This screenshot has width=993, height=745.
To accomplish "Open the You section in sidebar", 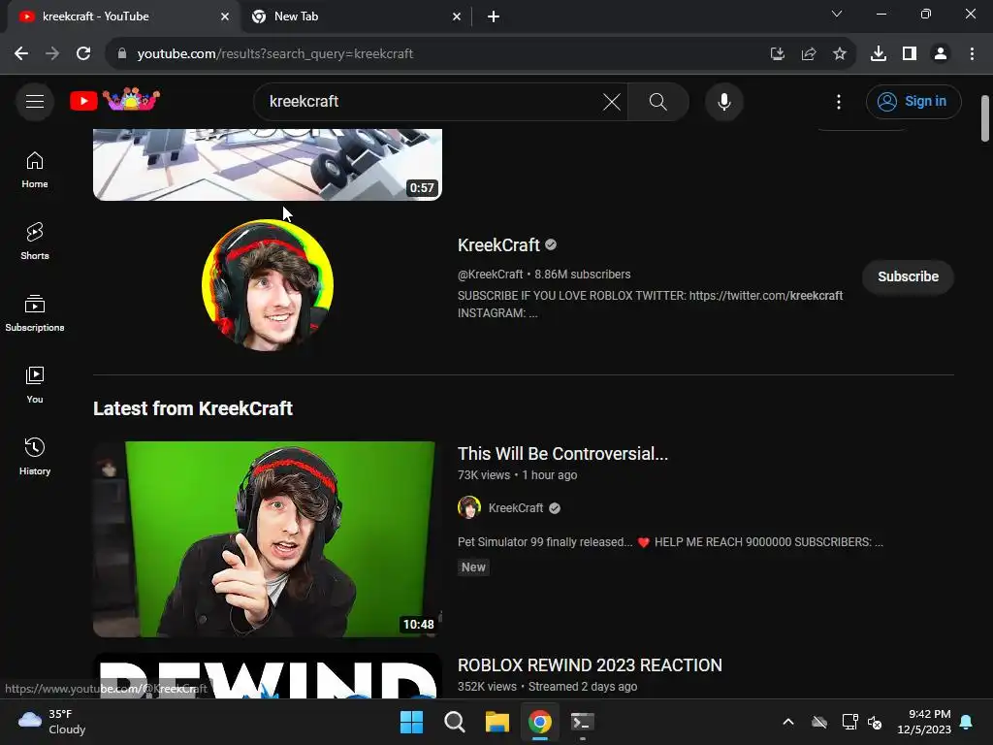I will coord(35,384).
